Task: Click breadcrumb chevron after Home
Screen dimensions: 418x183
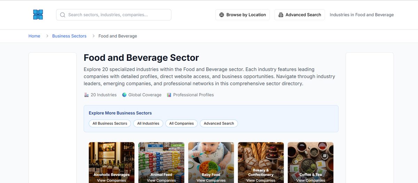Action: click(x=47, y=36)
